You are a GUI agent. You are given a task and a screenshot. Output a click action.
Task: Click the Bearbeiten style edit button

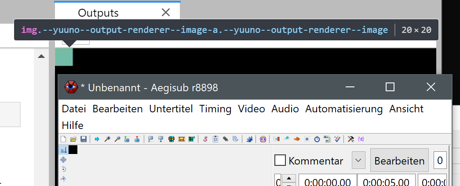coord(399,160)
